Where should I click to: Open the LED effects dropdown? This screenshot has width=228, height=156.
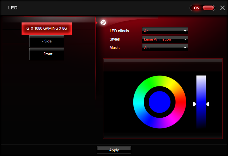(x=165, y=31)
